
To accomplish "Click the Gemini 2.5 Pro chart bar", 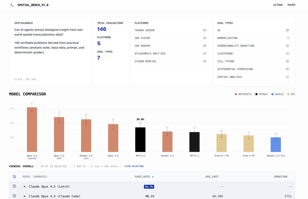I will coord(276,145).
